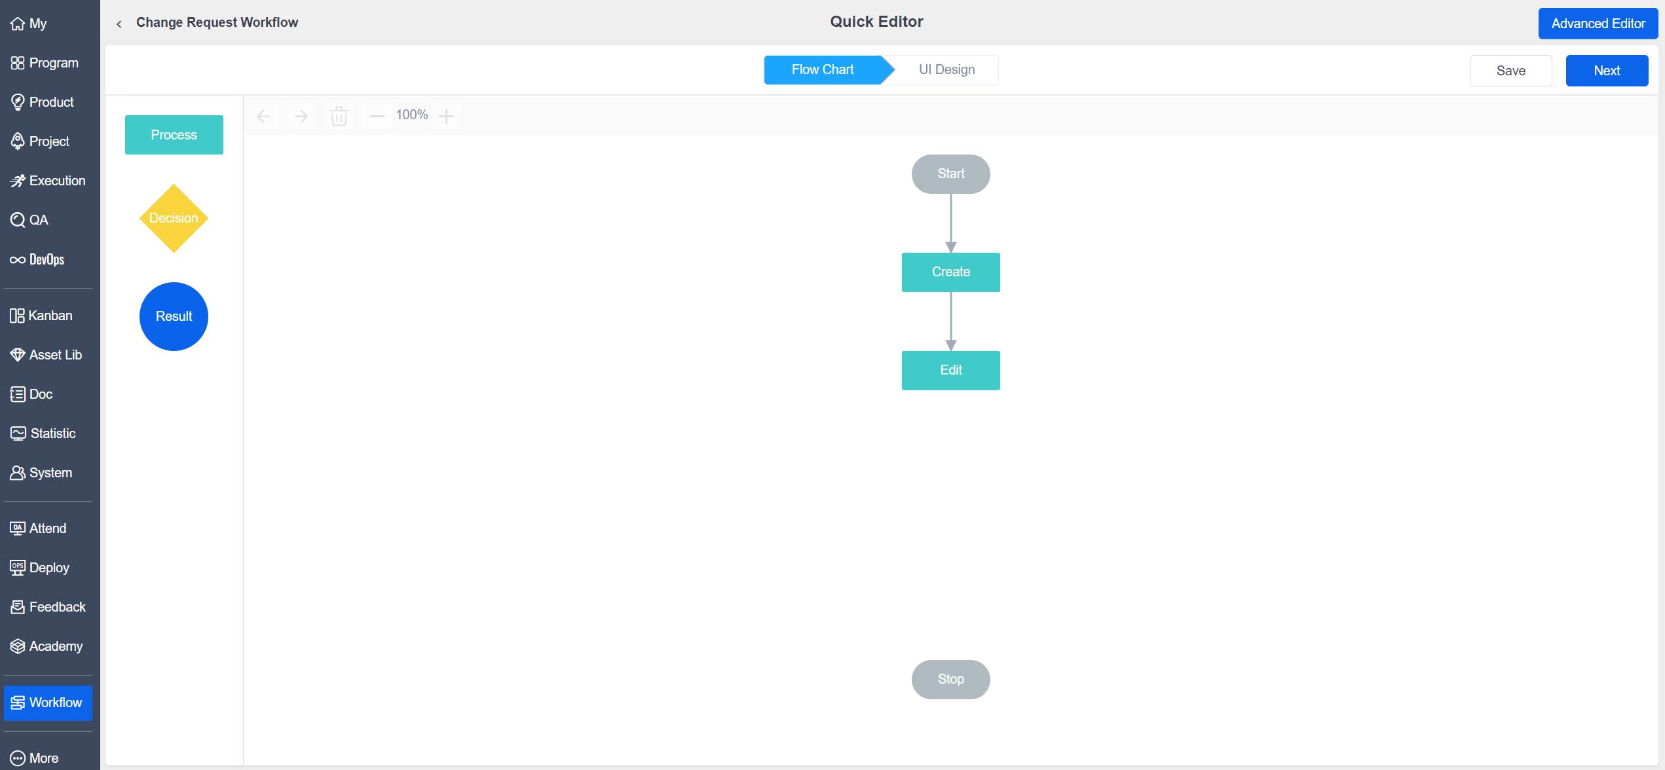
Task: Select the Process shape in palette
Action: click(x=174, y=135)
